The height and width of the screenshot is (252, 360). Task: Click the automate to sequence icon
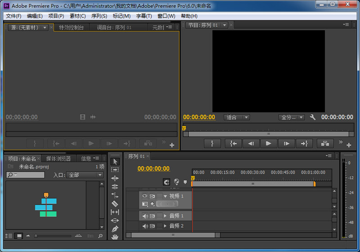coord(90,236)
